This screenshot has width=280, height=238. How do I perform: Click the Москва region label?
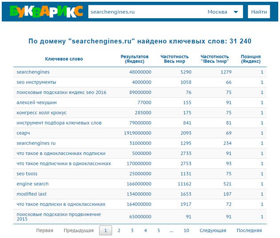point(217,12)
